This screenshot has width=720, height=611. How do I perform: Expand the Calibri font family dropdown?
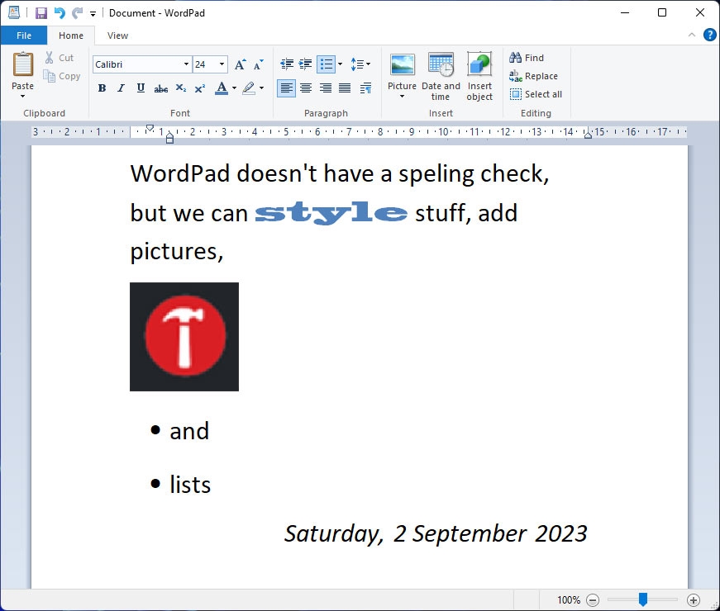click(186, 64)
